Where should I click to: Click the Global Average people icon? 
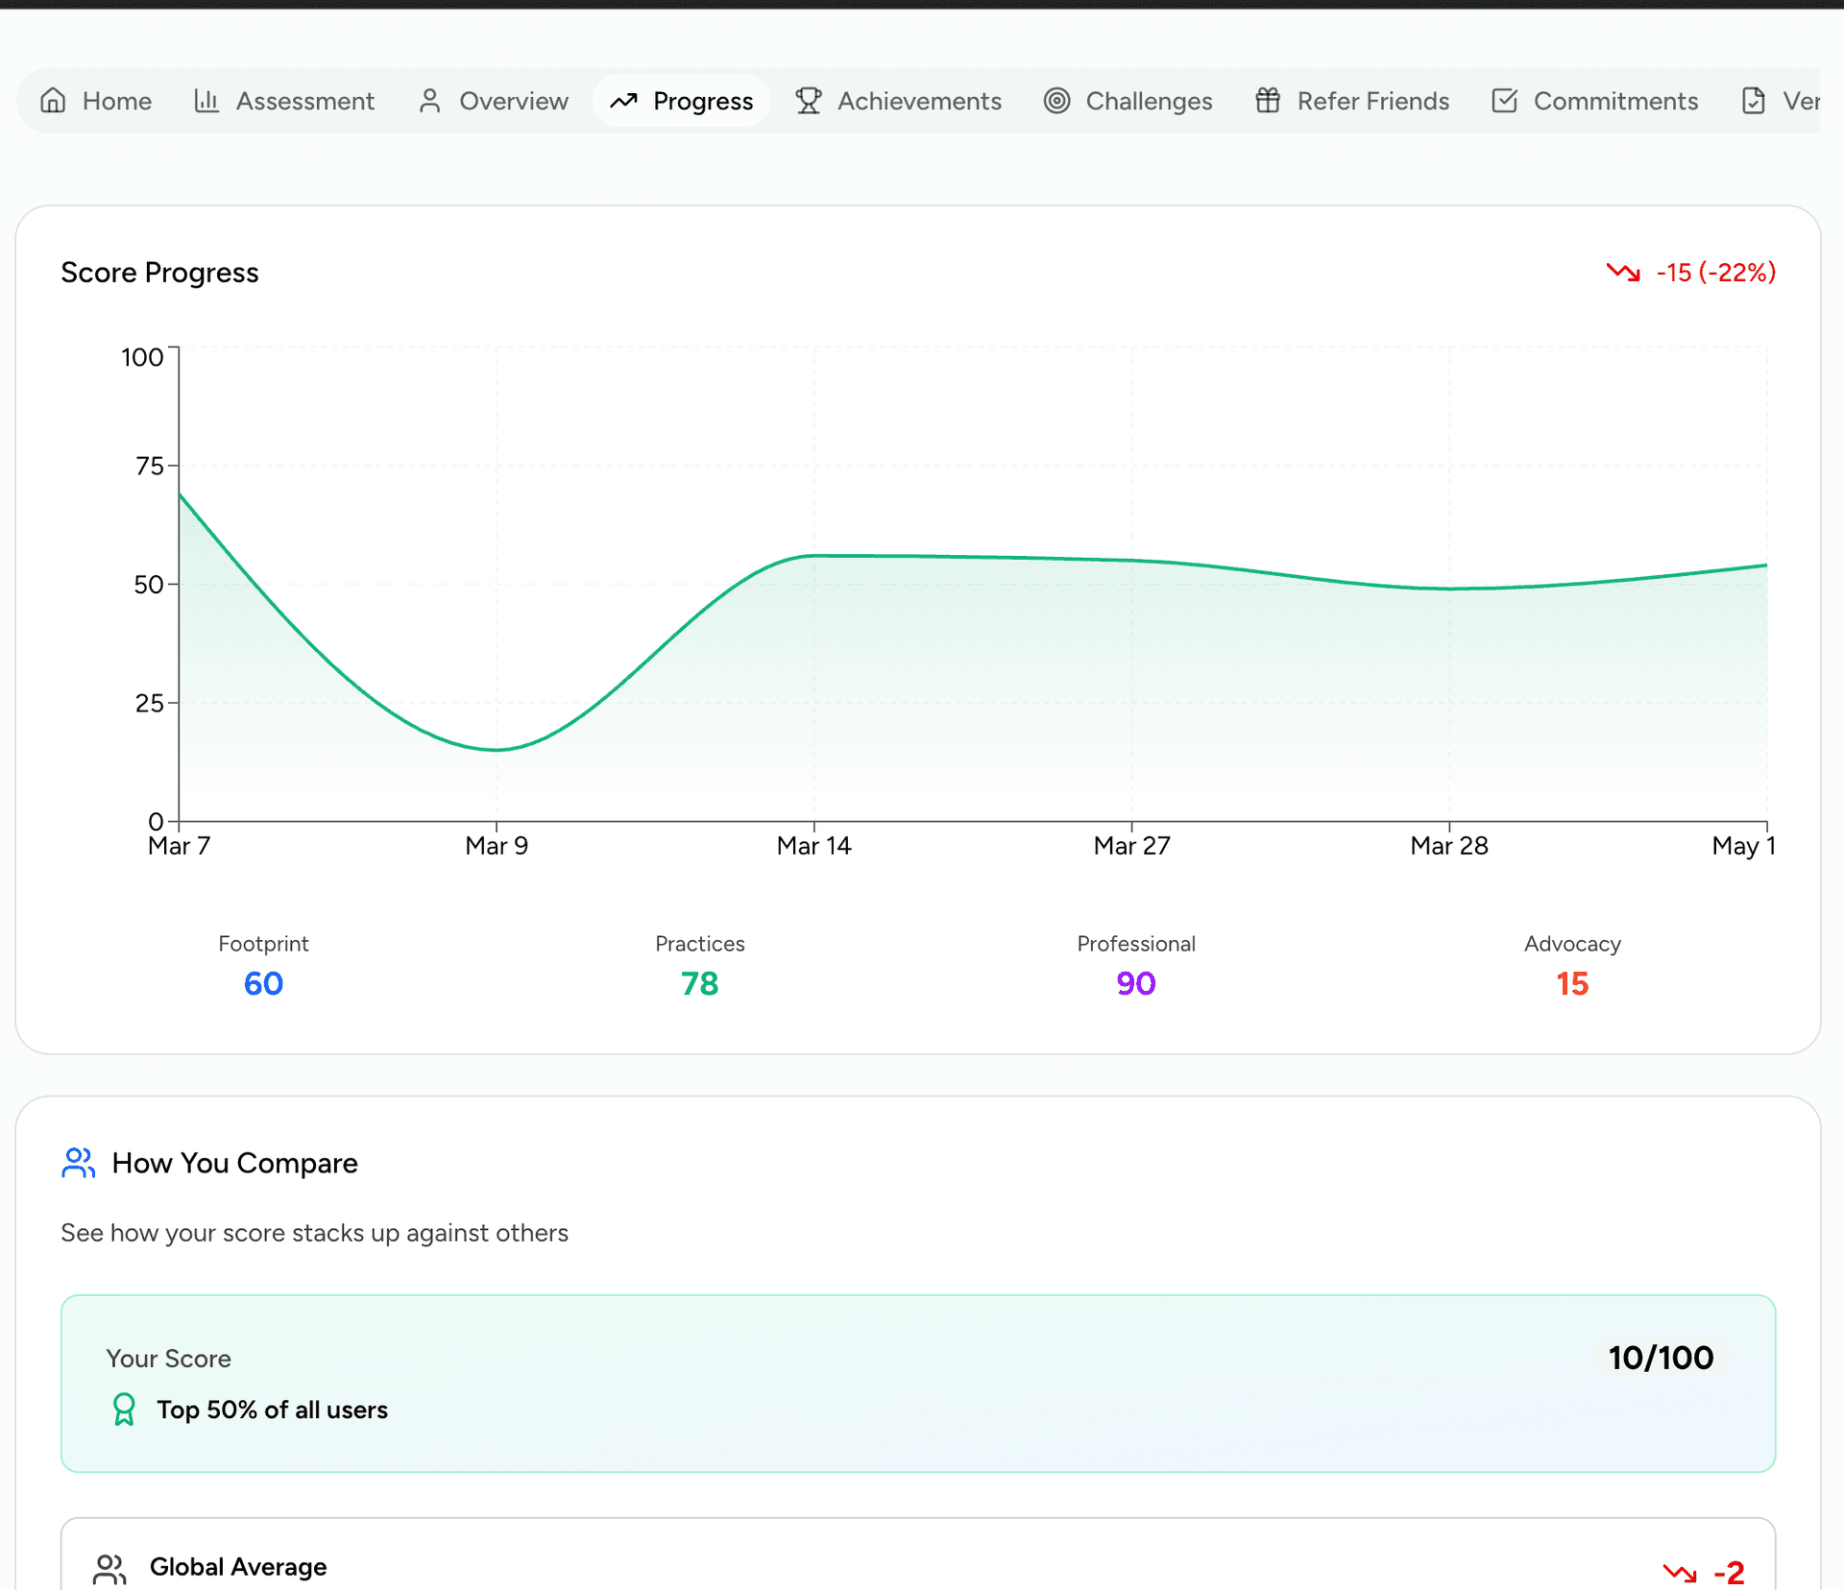click(x=109, y=1569)
